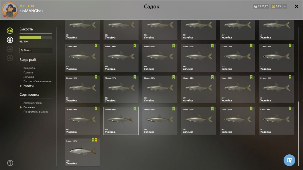Show Вся рыба in species list
The height and width of the screenshot is (170, 303).
(x=29, y=68)
